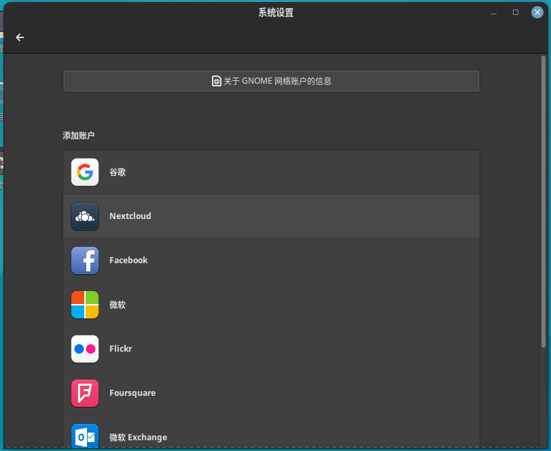The height and width of the screenshot is (451, 551).
Task: Click the Google logo icon
Action: [x=85, y=172]
